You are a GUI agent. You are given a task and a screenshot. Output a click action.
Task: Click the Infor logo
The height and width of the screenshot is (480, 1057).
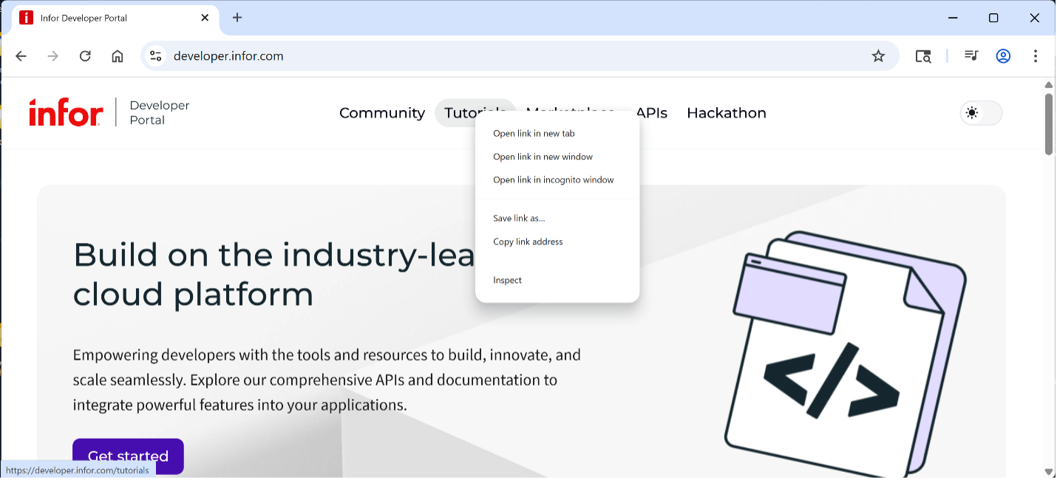pyautogui.click(x=66, y=113)
